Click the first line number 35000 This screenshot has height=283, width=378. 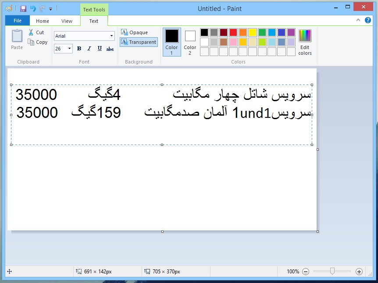[x=36, y=94]
